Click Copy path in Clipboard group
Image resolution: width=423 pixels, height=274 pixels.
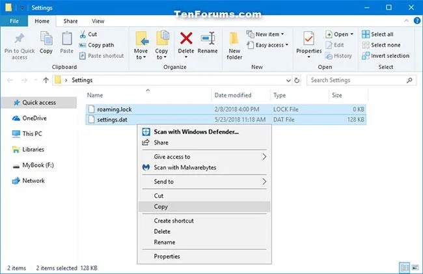pyautogui.click(x=96, y=45)
